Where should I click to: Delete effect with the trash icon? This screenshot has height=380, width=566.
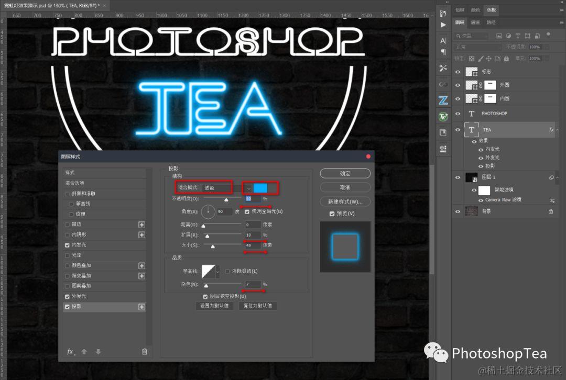(x=145, y=352)
